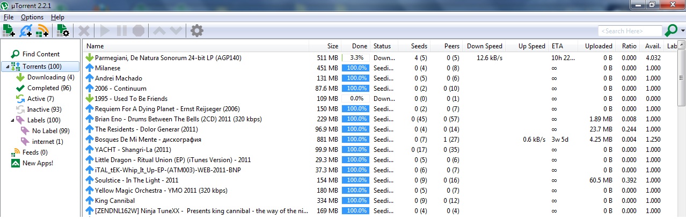This screenshot has width=686, height=219.
Task: Click the 4.032 availability cell
Action: coord(653,57)
